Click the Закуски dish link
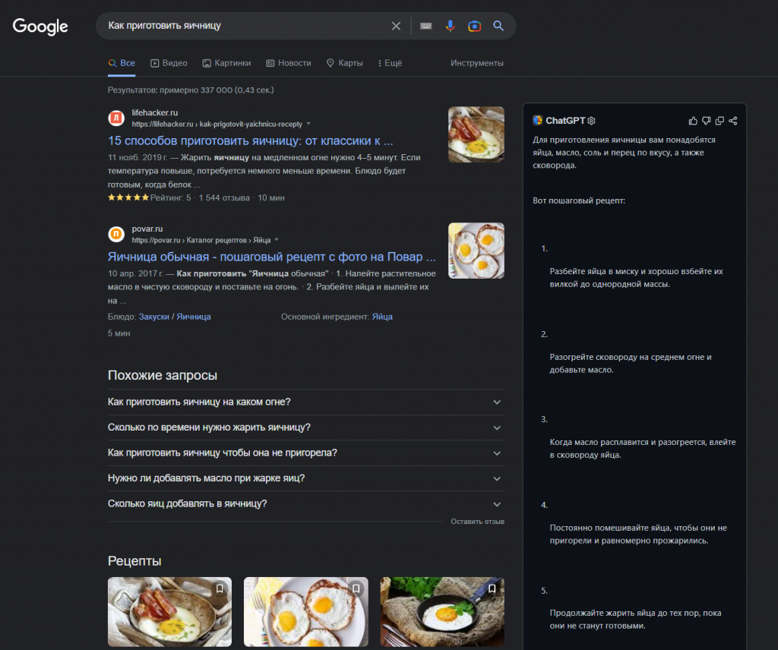778x650 pixels. pos(153,317)
